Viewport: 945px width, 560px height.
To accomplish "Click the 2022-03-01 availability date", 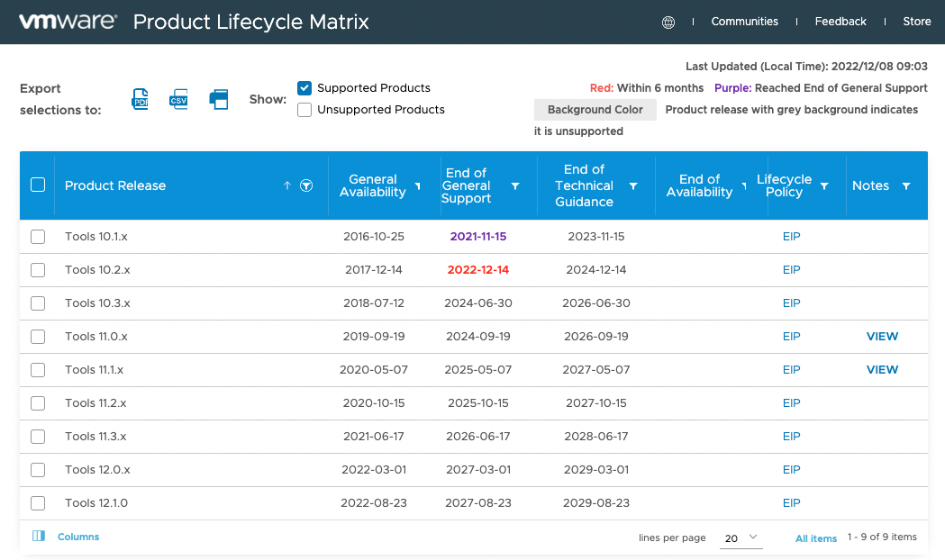I will click(374, 470).
